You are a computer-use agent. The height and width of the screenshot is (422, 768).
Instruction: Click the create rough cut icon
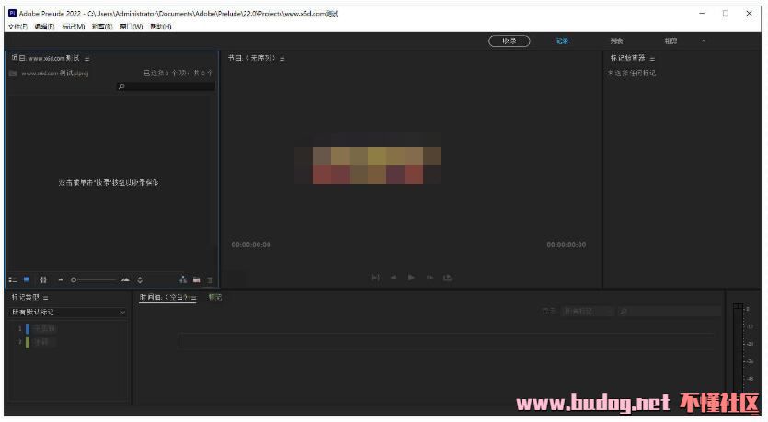[x=183, y=279]
